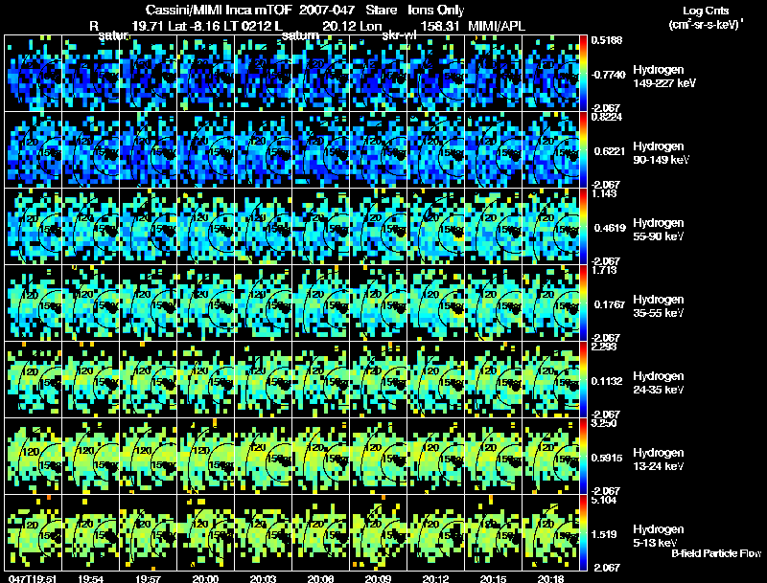This screenshot has width=767, height=583.
Task: Click the color scale value '0.1132'
Action: tap(607, 381)
